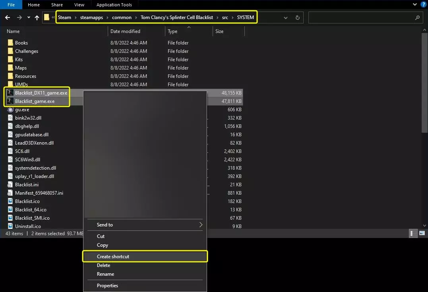Select the SC6.dll file icon
428x292 pixels.
pos(10,151)
